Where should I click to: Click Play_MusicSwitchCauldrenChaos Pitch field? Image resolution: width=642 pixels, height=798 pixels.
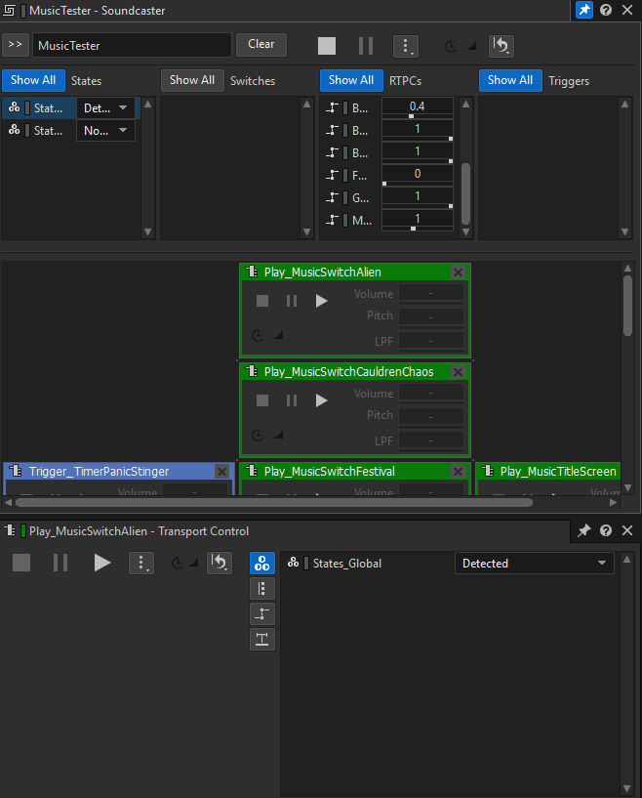[431, 416]
